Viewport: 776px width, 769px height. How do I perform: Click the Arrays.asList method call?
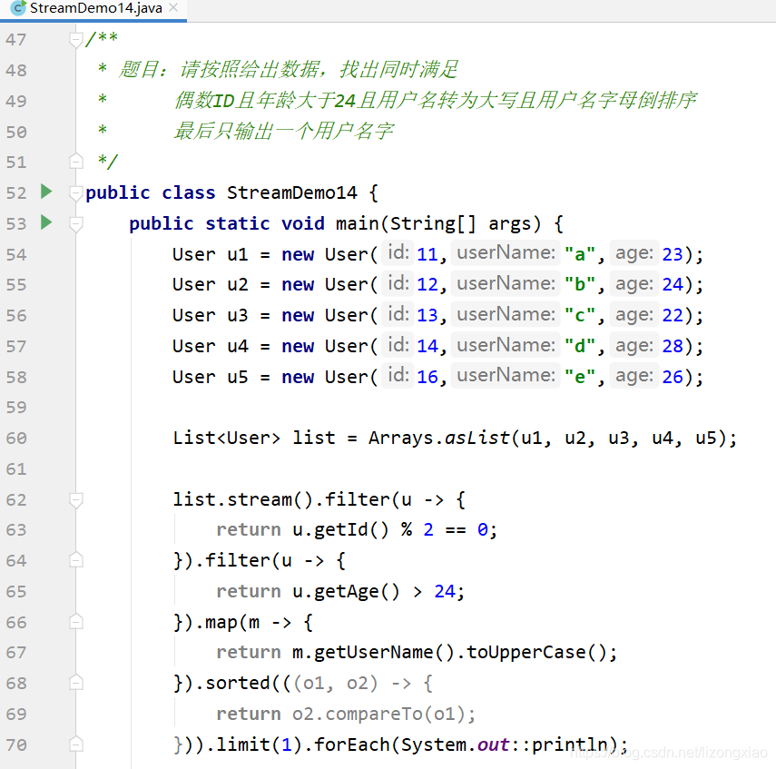coord(476,439)
